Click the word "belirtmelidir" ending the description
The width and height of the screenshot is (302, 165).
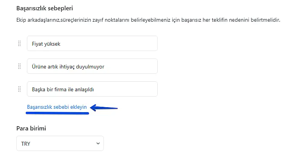266,19
